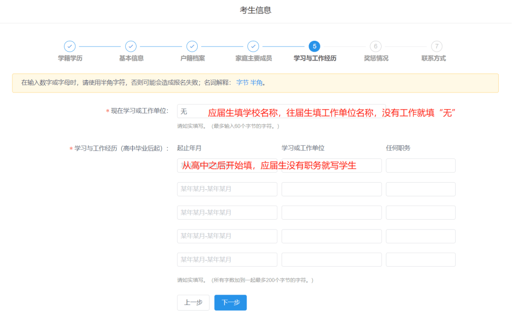This screenshot has height=314, width=512.
Task: Open the 奖惩情况 step label
Action: pos(376,58)
